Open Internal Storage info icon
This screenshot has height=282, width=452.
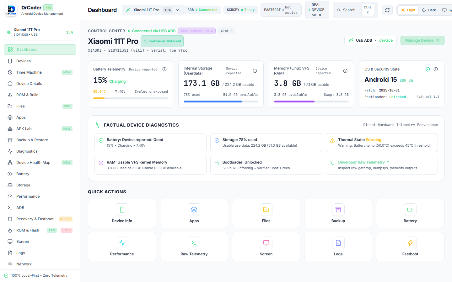255,71
